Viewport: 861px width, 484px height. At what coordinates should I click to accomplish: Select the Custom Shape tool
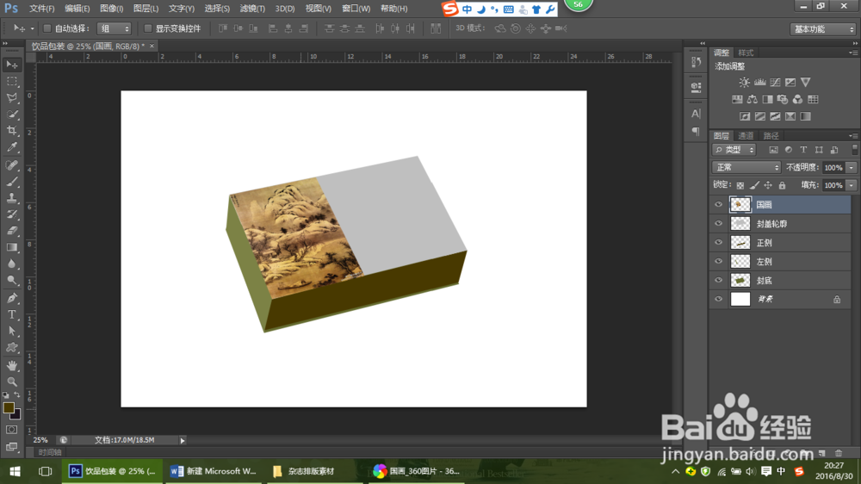(x=11, y=348)
